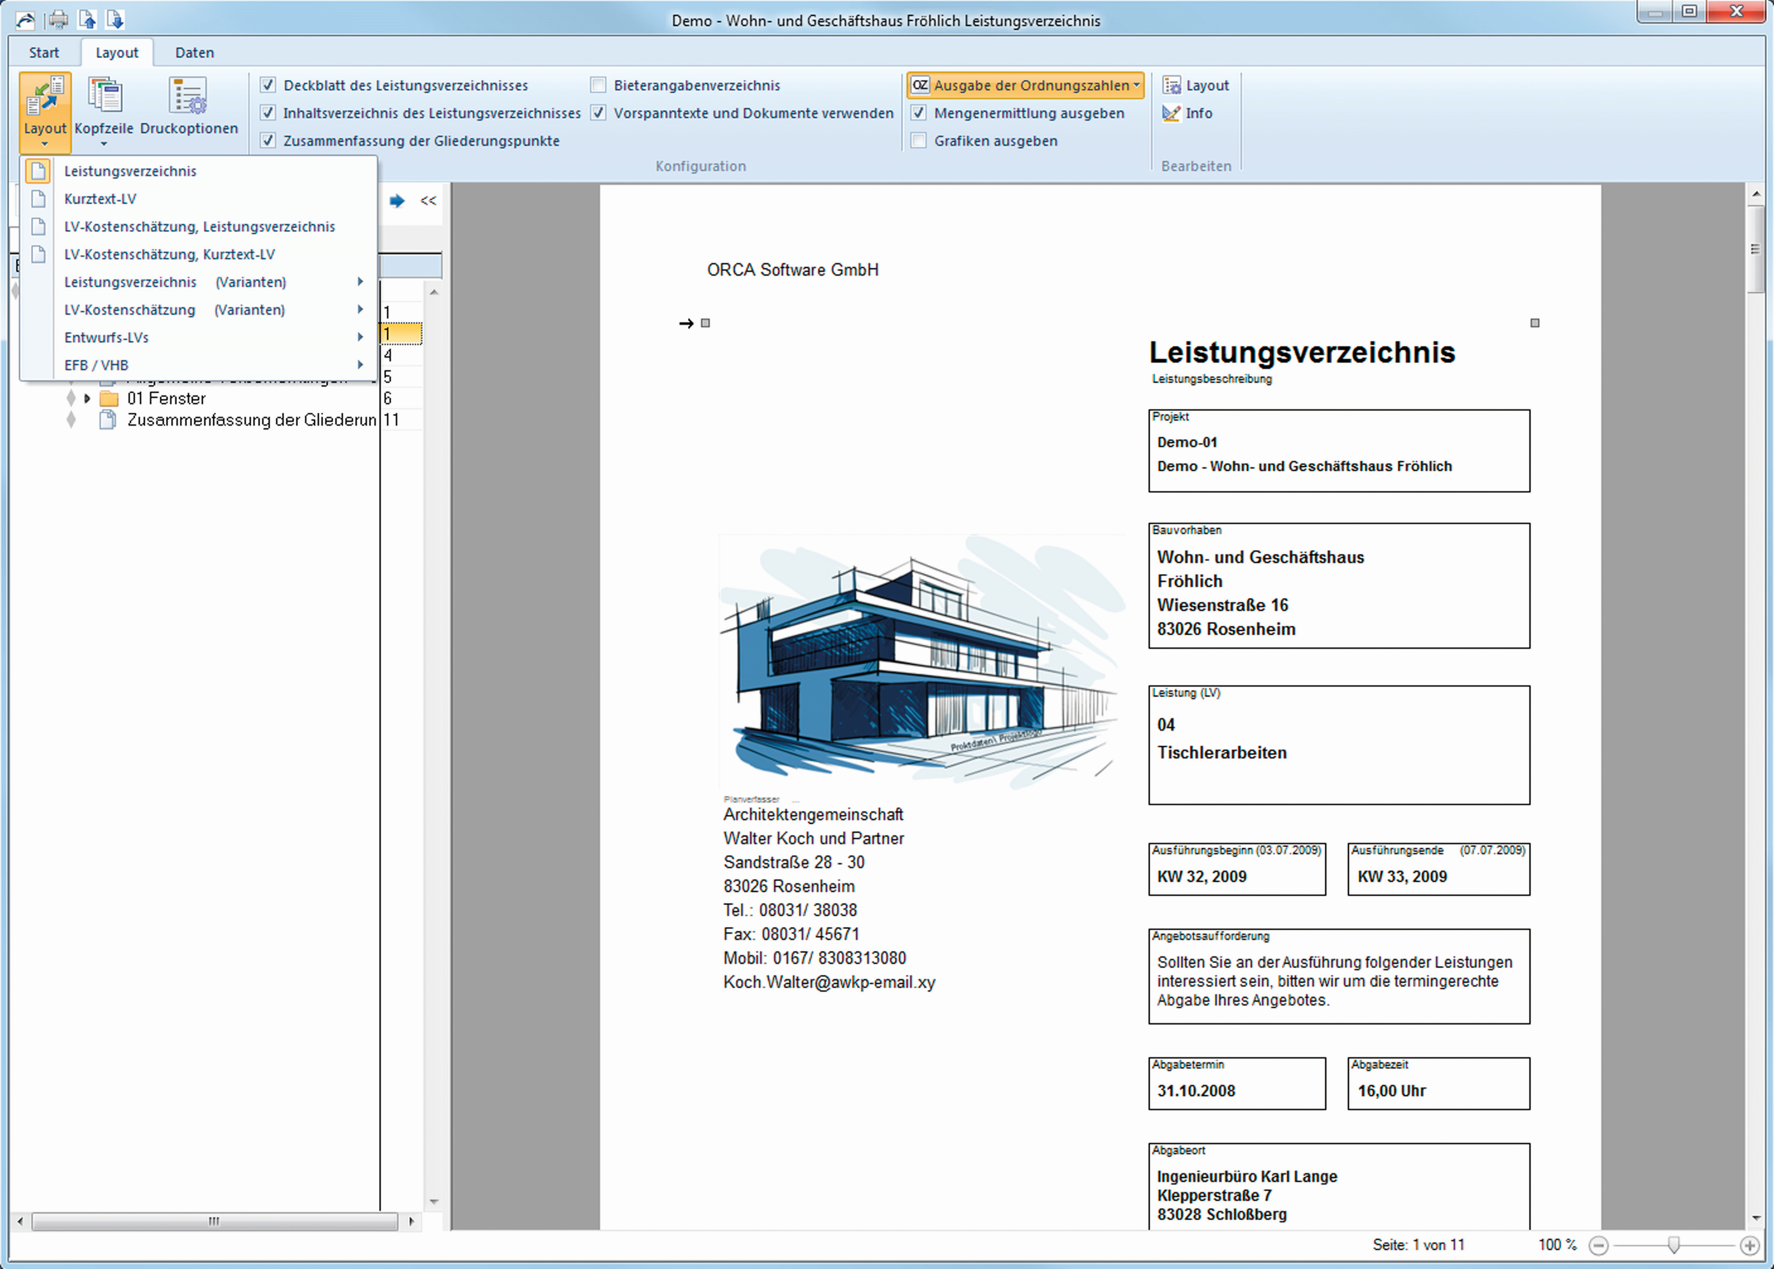1774x1269 pixels.
Task: Click the page-up arrow document icon
Action: (88, 19)
